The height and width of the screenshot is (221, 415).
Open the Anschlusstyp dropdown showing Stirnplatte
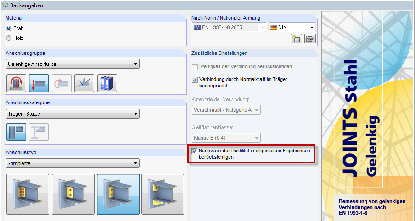73,163
